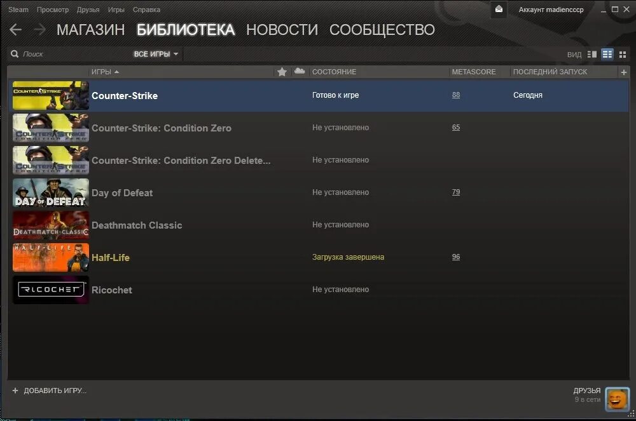Go back with the left arrow

[15, 30]
